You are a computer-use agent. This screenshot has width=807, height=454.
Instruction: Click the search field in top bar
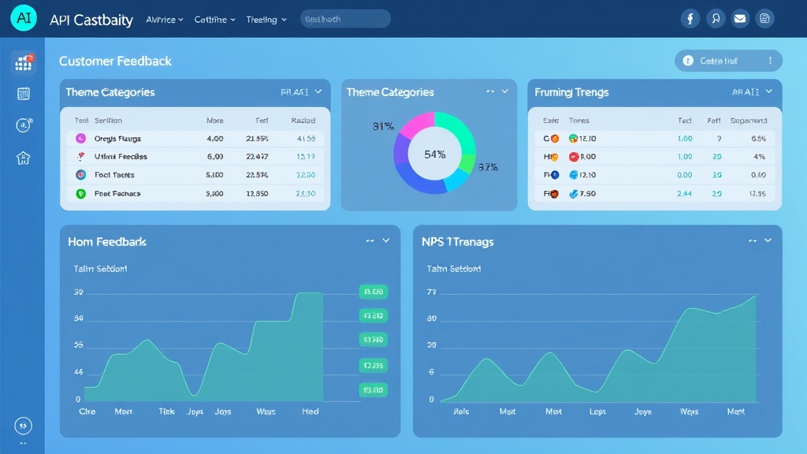pos(345,19)
